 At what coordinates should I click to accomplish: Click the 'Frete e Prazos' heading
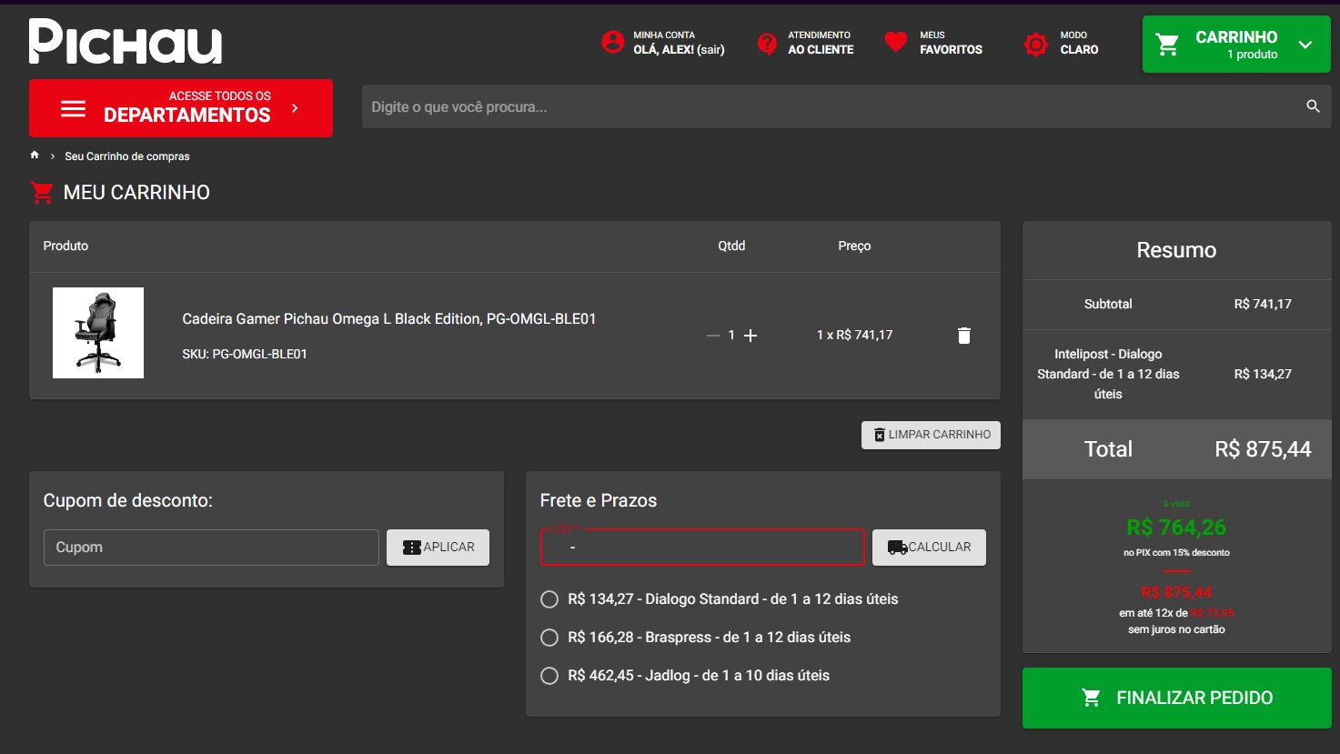tap(598, 500)
